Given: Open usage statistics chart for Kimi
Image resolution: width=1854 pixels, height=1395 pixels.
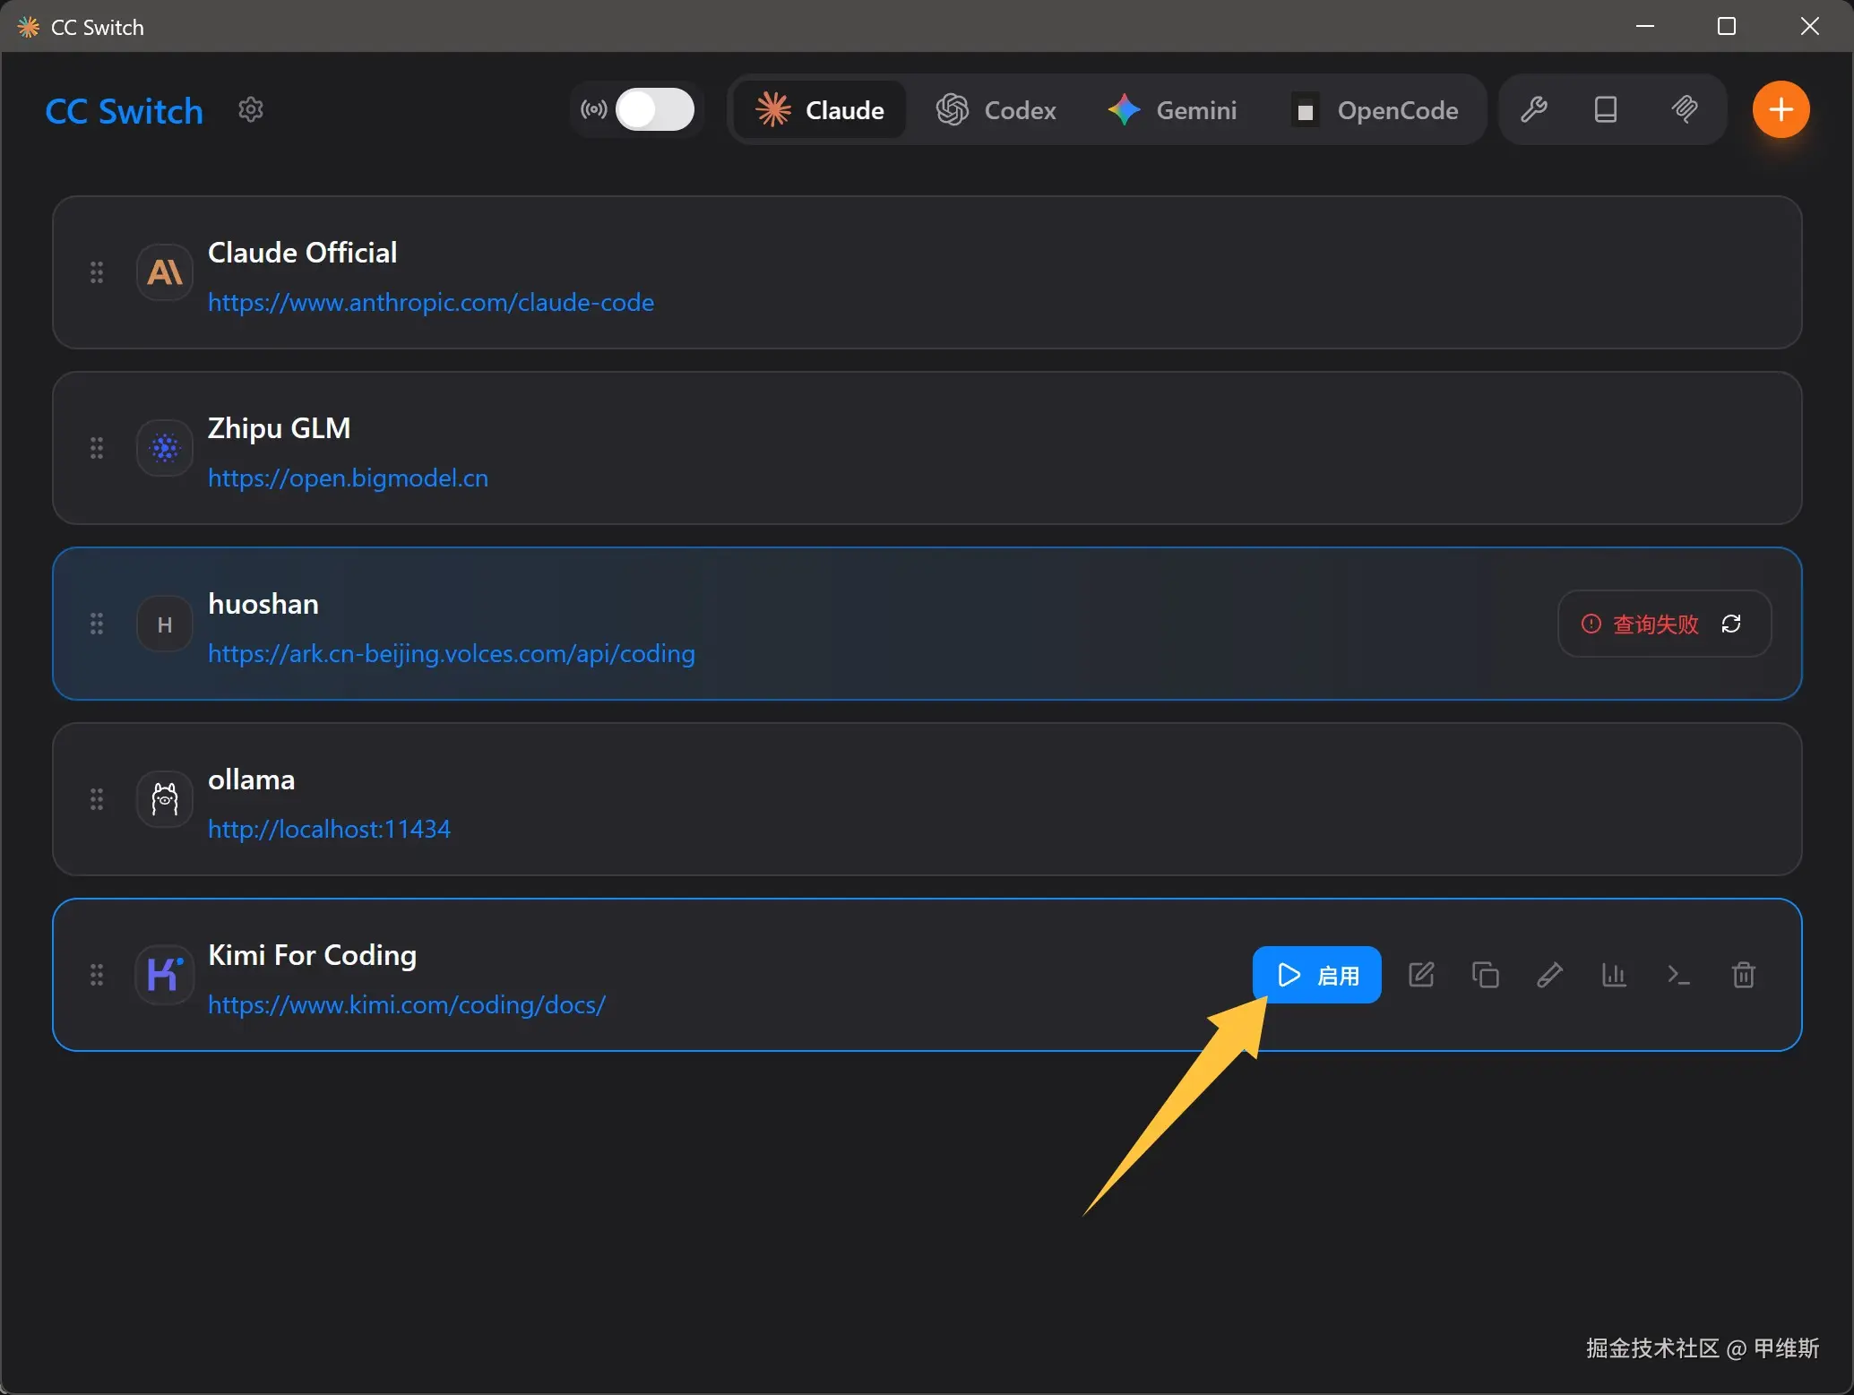Looking at the screenshot, I should pos(1614,975).
